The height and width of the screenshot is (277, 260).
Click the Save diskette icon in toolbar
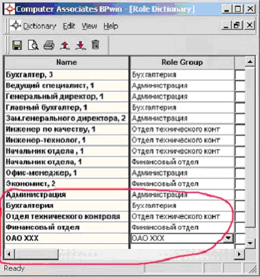coord(17,45)
